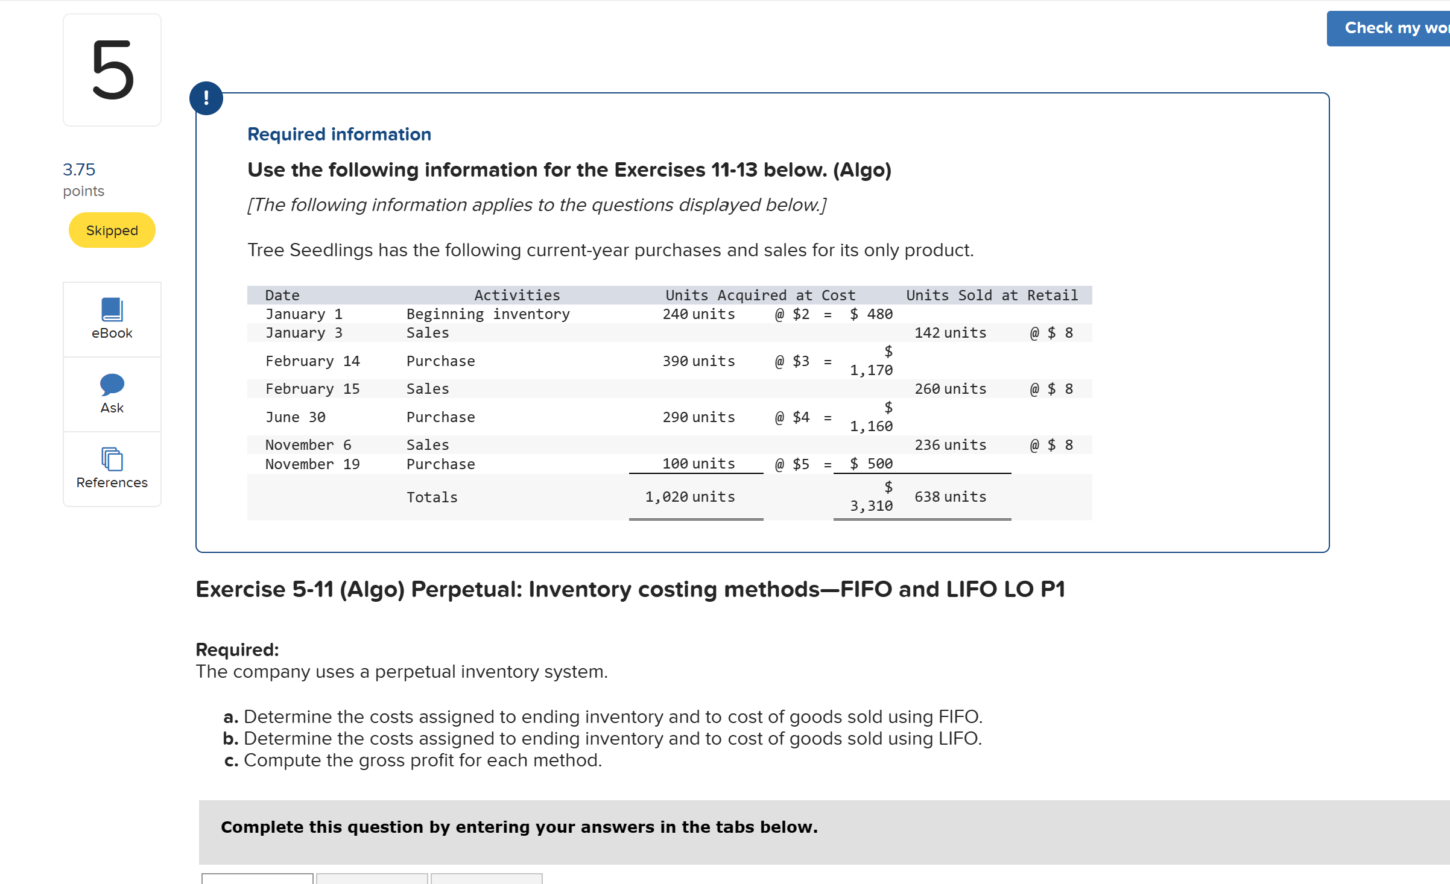This screenshot has width=1450, height=884.
Task: Click the large question number 5 box
Action: coord(112,71)
